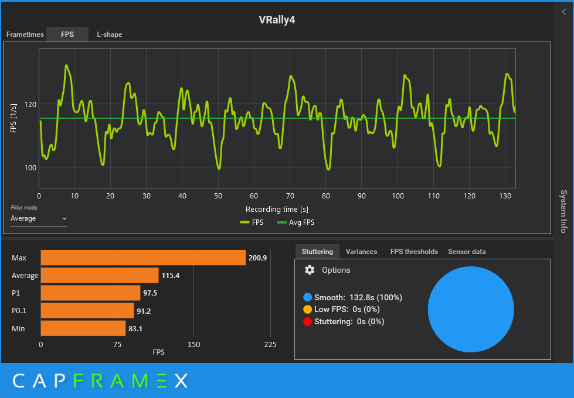Click the Low FPS: 0s (0%) text
574x398 pixels.
pos(347,309)
